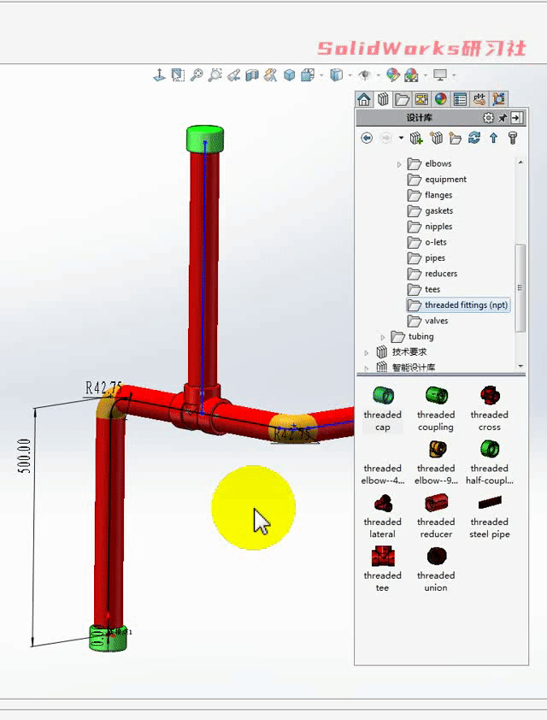Select the flanges folder
This screenshot has height=720, width=547.
430,195
